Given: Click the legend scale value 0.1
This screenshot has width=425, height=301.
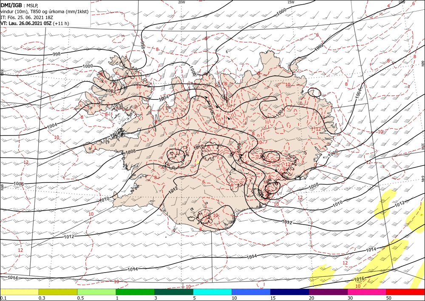Looking at the screenshot, I should click(3, 298).
